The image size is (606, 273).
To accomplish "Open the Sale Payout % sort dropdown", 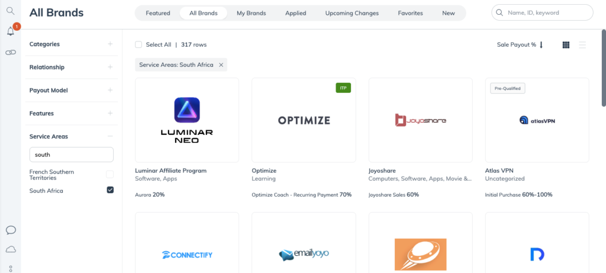I will (520, 45).
